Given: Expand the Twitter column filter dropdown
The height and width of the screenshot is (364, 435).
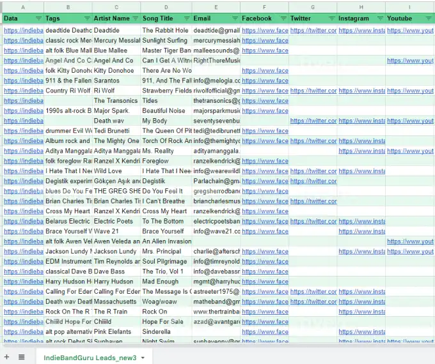Looking at the screenshot, I should [x=331, y=19].
